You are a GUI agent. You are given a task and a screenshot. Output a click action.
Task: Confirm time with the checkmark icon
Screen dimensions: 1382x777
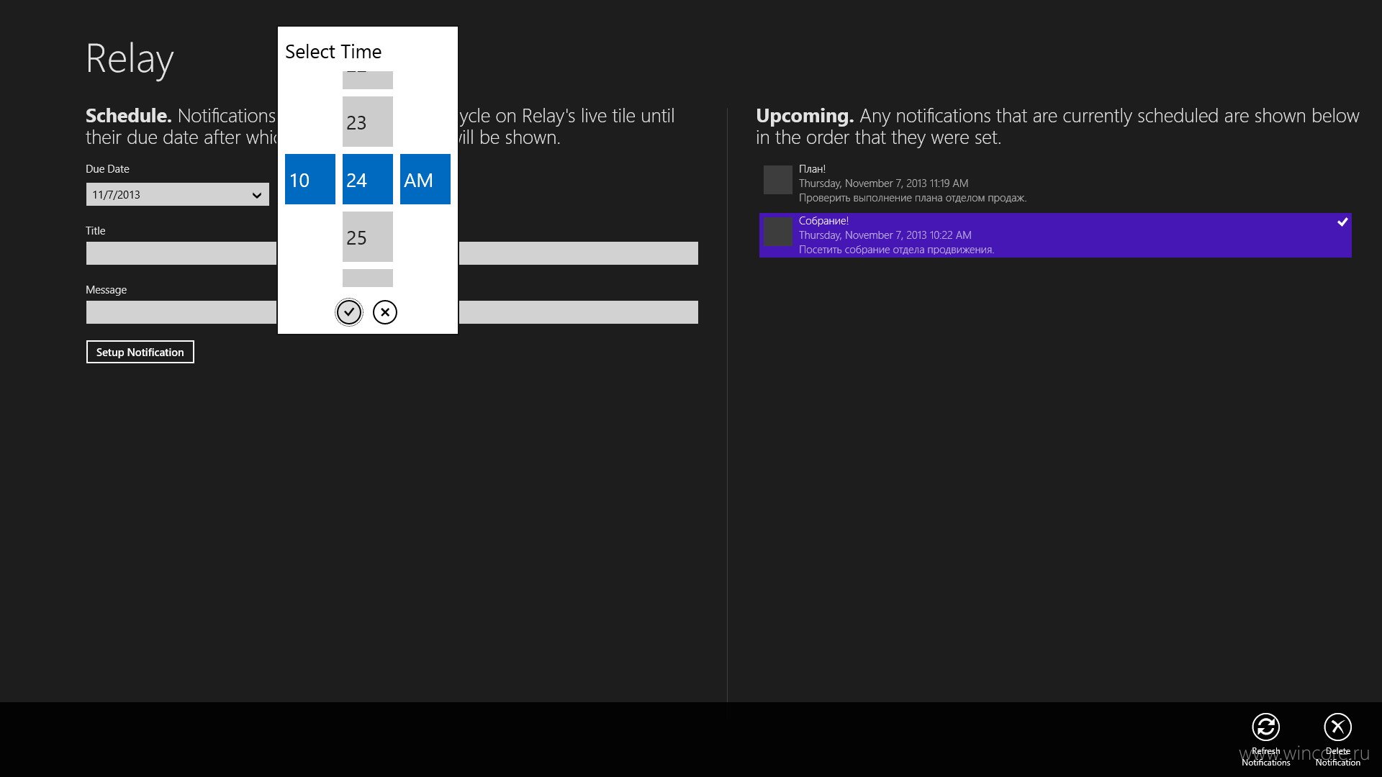click(349, 312)
